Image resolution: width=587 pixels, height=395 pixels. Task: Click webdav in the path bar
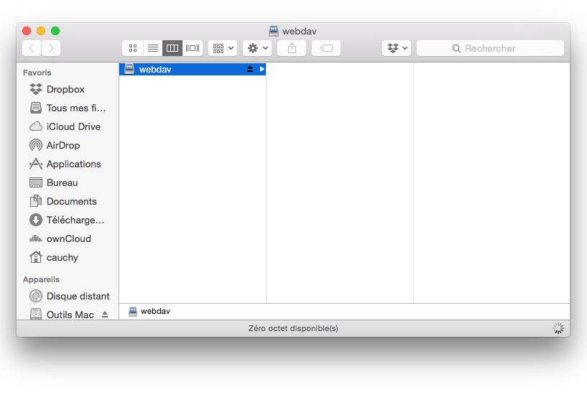click(149, 311)
